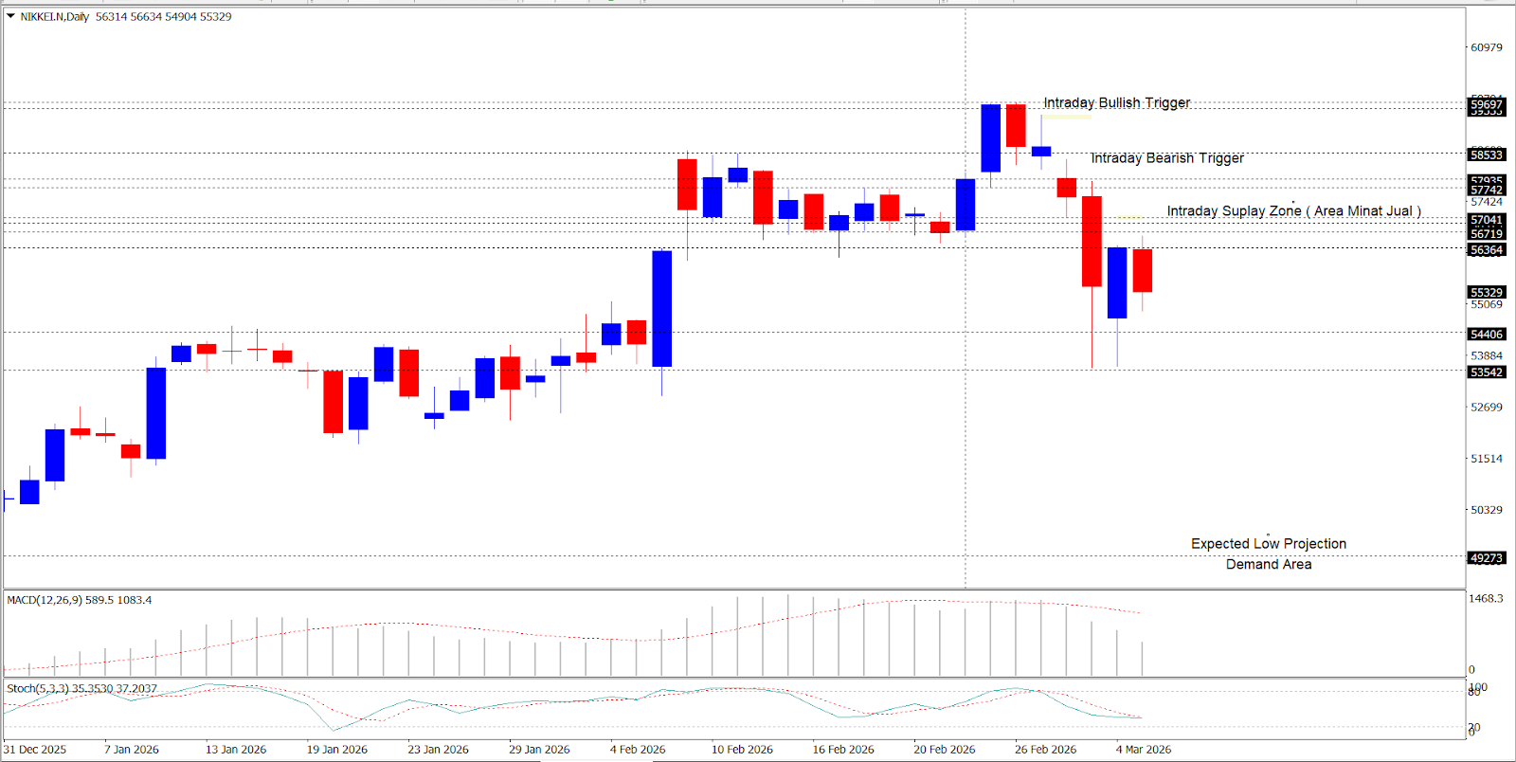Select the Intraday Bullish Trigger label
The width and height of the screenshot is (1516, 762).
coord(1116,103)
